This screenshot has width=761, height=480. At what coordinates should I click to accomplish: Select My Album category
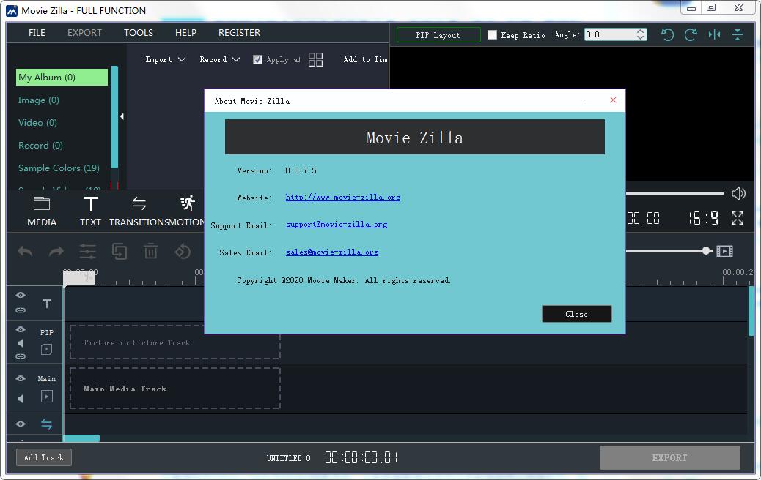62,77
